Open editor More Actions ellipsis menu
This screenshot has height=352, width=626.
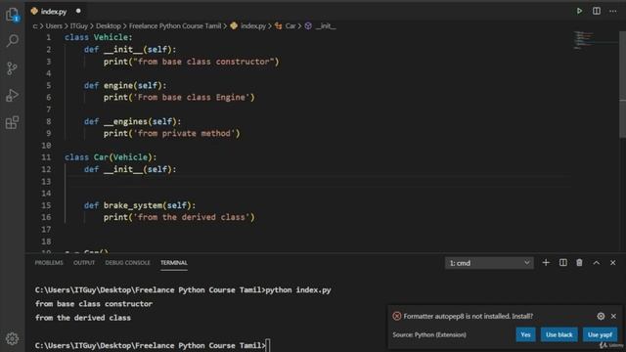(613, 11)
